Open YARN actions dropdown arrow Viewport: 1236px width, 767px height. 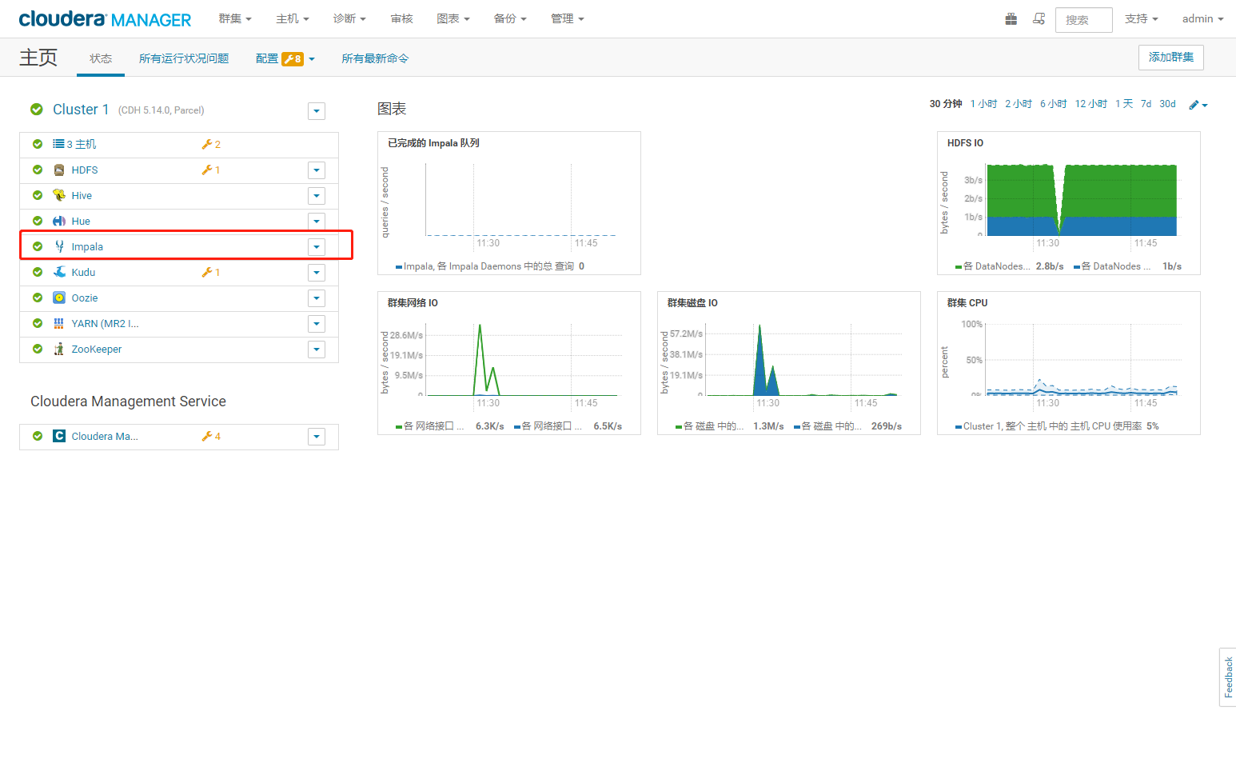(x=317, y=324)
